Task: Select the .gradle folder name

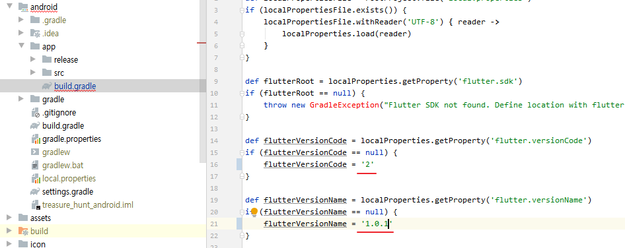Action: [x=54, y=20]
